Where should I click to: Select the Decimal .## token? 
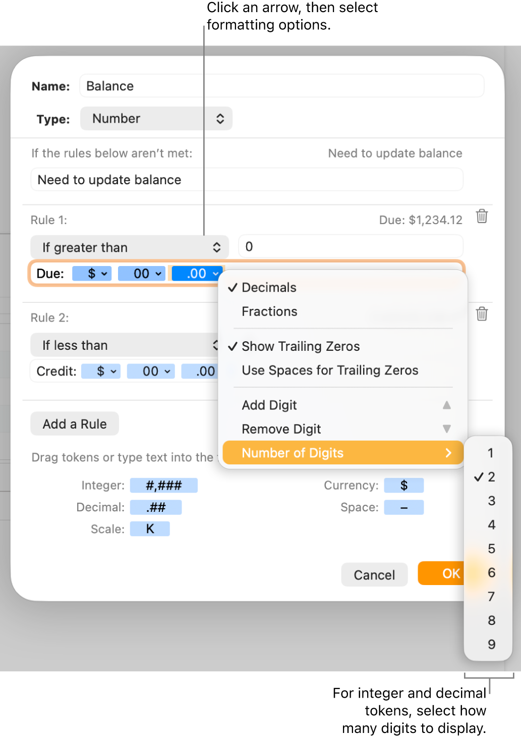(156, 507)
